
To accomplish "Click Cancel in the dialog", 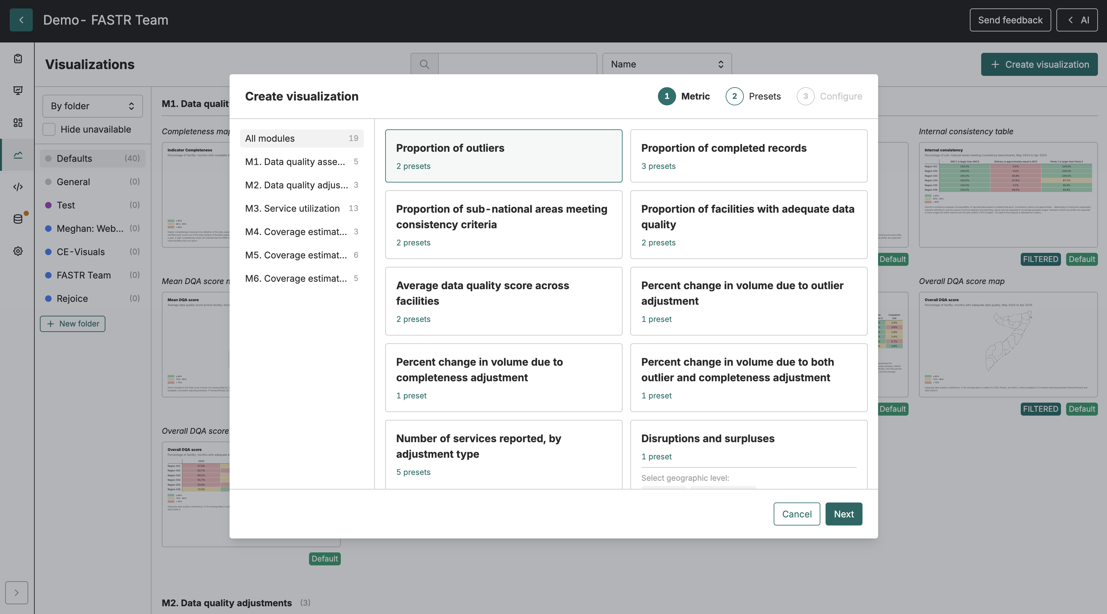I will [x=797, y=514].
